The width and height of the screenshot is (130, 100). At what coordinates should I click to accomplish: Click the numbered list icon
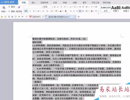point(75,7)
